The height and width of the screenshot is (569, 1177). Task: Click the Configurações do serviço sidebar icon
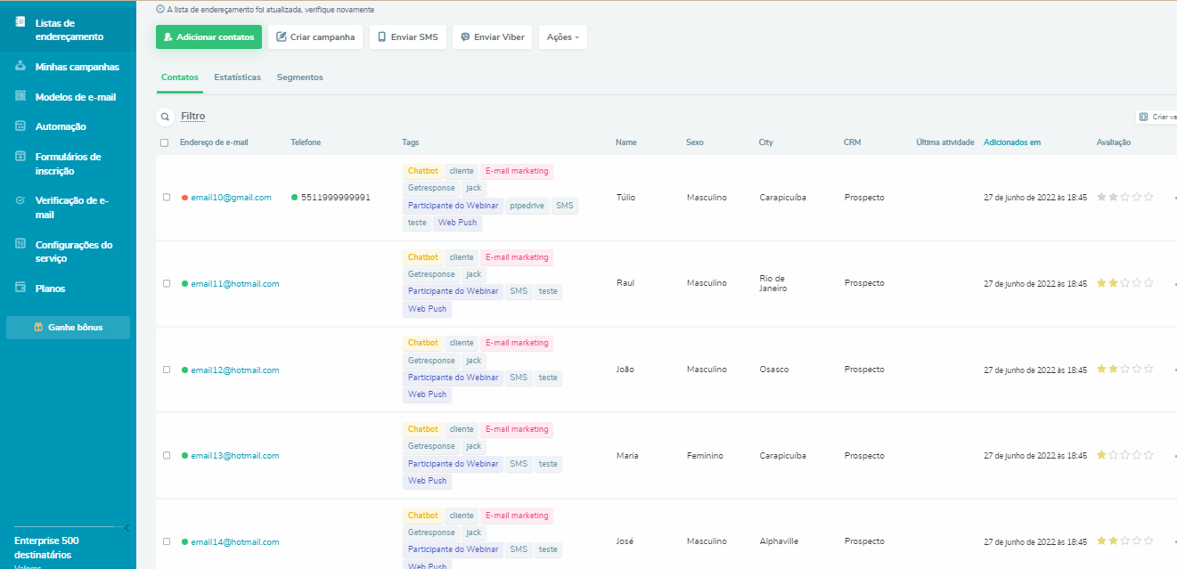[20, 244]
